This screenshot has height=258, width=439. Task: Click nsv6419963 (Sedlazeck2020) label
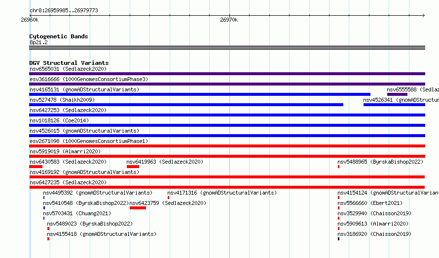[165, 162]
